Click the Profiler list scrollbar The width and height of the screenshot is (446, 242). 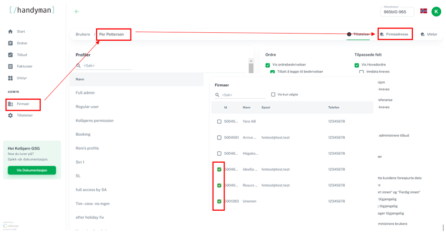tap(251, 66)
